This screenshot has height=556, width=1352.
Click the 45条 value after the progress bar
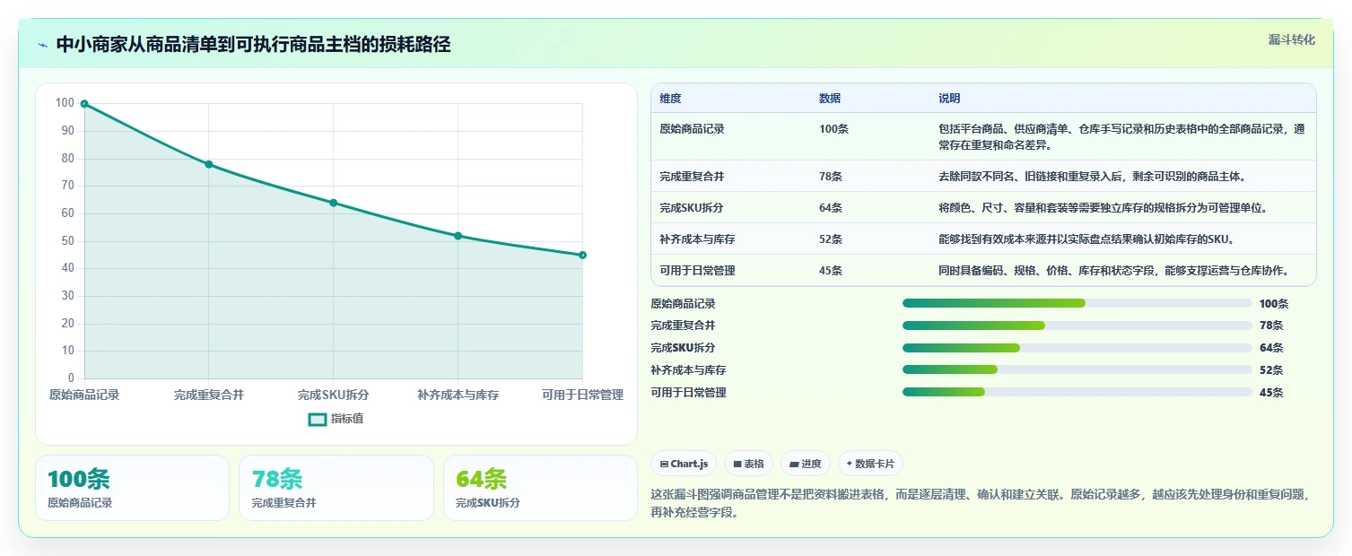(x=1271, y=393)
